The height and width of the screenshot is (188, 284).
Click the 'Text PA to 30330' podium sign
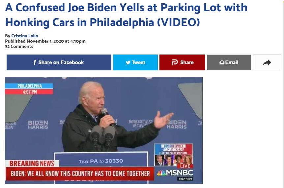click(x=101, y=161)
